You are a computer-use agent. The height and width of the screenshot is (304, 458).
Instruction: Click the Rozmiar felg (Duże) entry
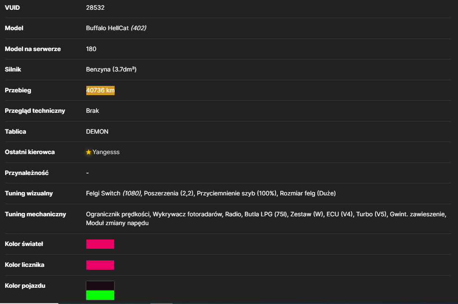coord(308,194)
